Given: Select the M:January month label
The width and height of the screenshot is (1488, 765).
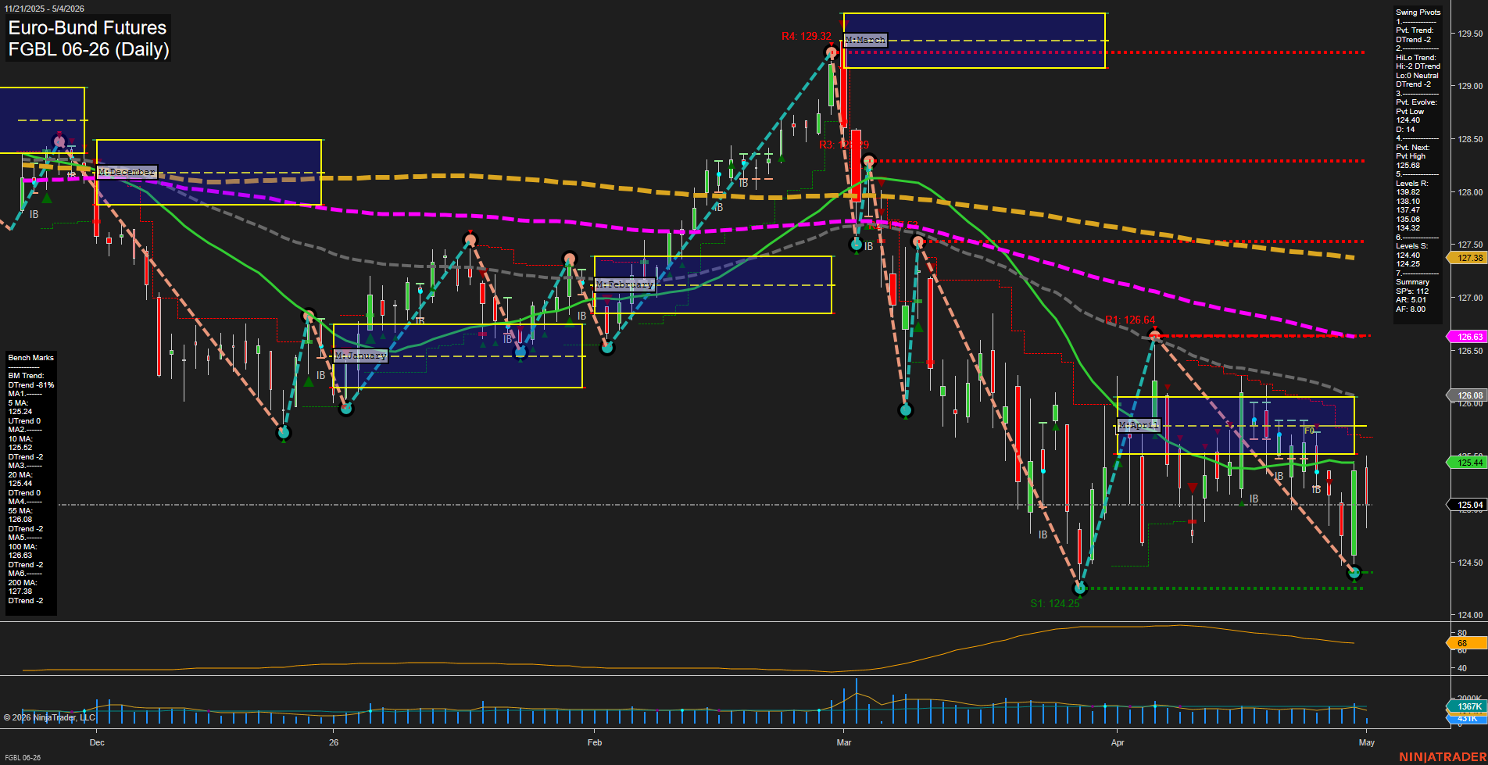Looking at the screenshot, I should [x=360, y=356].
